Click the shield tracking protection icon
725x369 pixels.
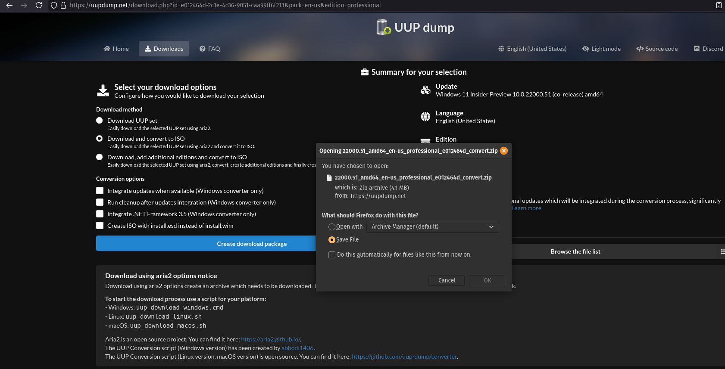pyautogui.click(x=54, y=5)
